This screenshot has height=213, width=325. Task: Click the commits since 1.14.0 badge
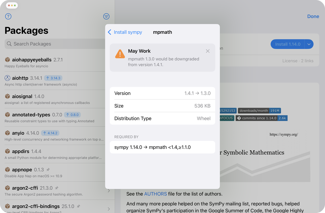[262, 118]
